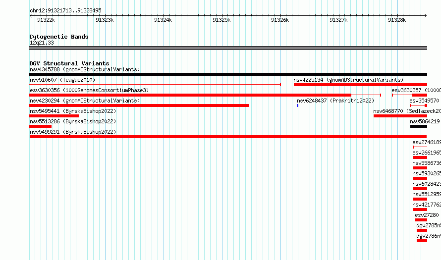Open the dgv2785n variant label
Viewport: 441px width, 260px height.
(429, 225)
